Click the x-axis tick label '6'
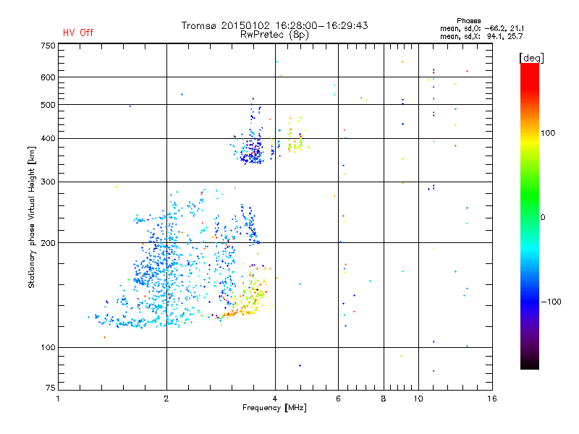579x434 pixels. 338,399
